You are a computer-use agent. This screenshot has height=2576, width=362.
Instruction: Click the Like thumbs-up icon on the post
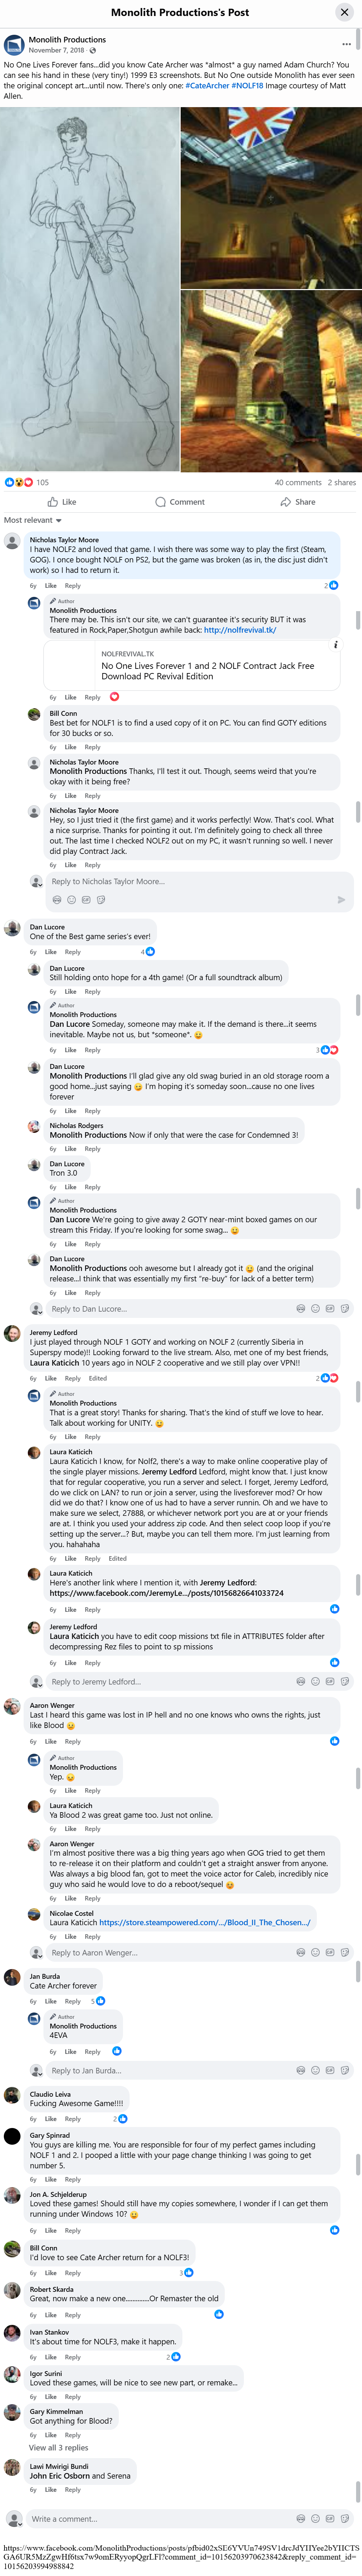pos(53,502)
